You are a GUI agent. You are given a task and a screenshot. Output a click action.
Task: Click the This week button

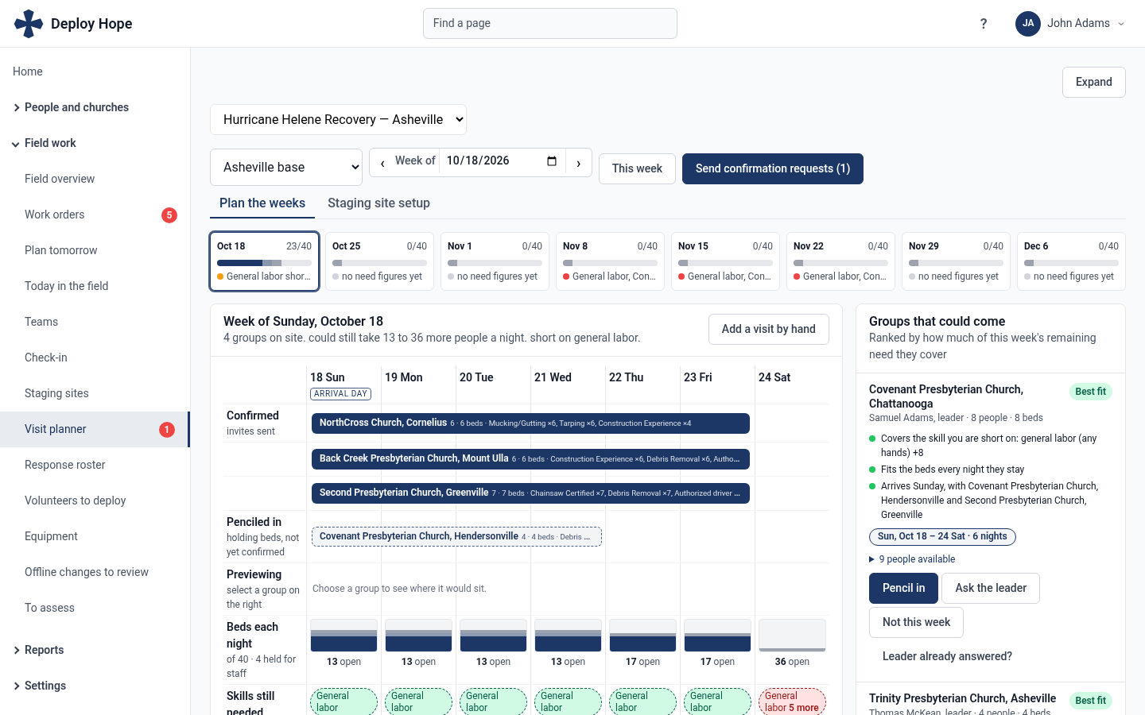coord(637,168)
